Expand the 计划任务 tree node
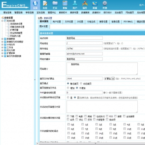This screenshot has width=145, height=145. [x=2, y=44]
